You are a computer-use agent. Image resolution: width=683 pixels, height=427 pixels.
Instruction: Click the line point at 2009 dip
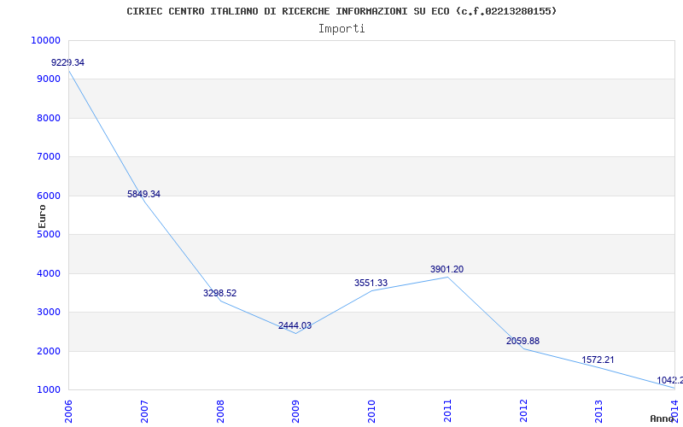point(295,334)
